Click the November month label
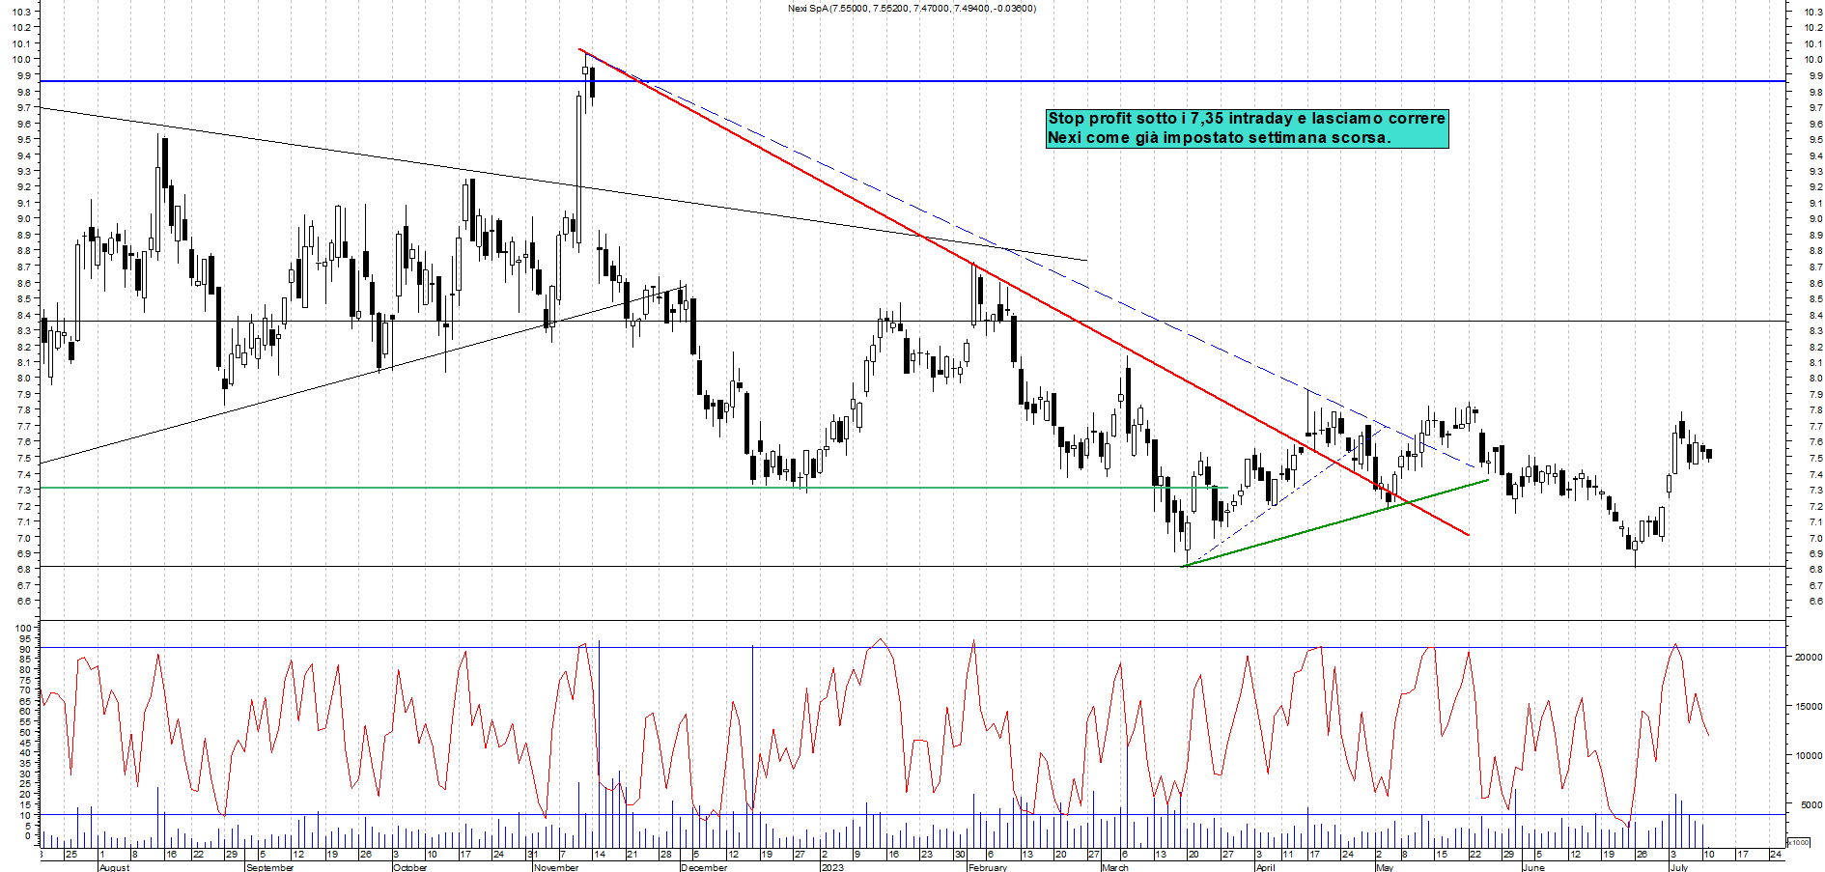Image resolution: width=1825 pixels, height=872 pixels. (x=555, y=867)
